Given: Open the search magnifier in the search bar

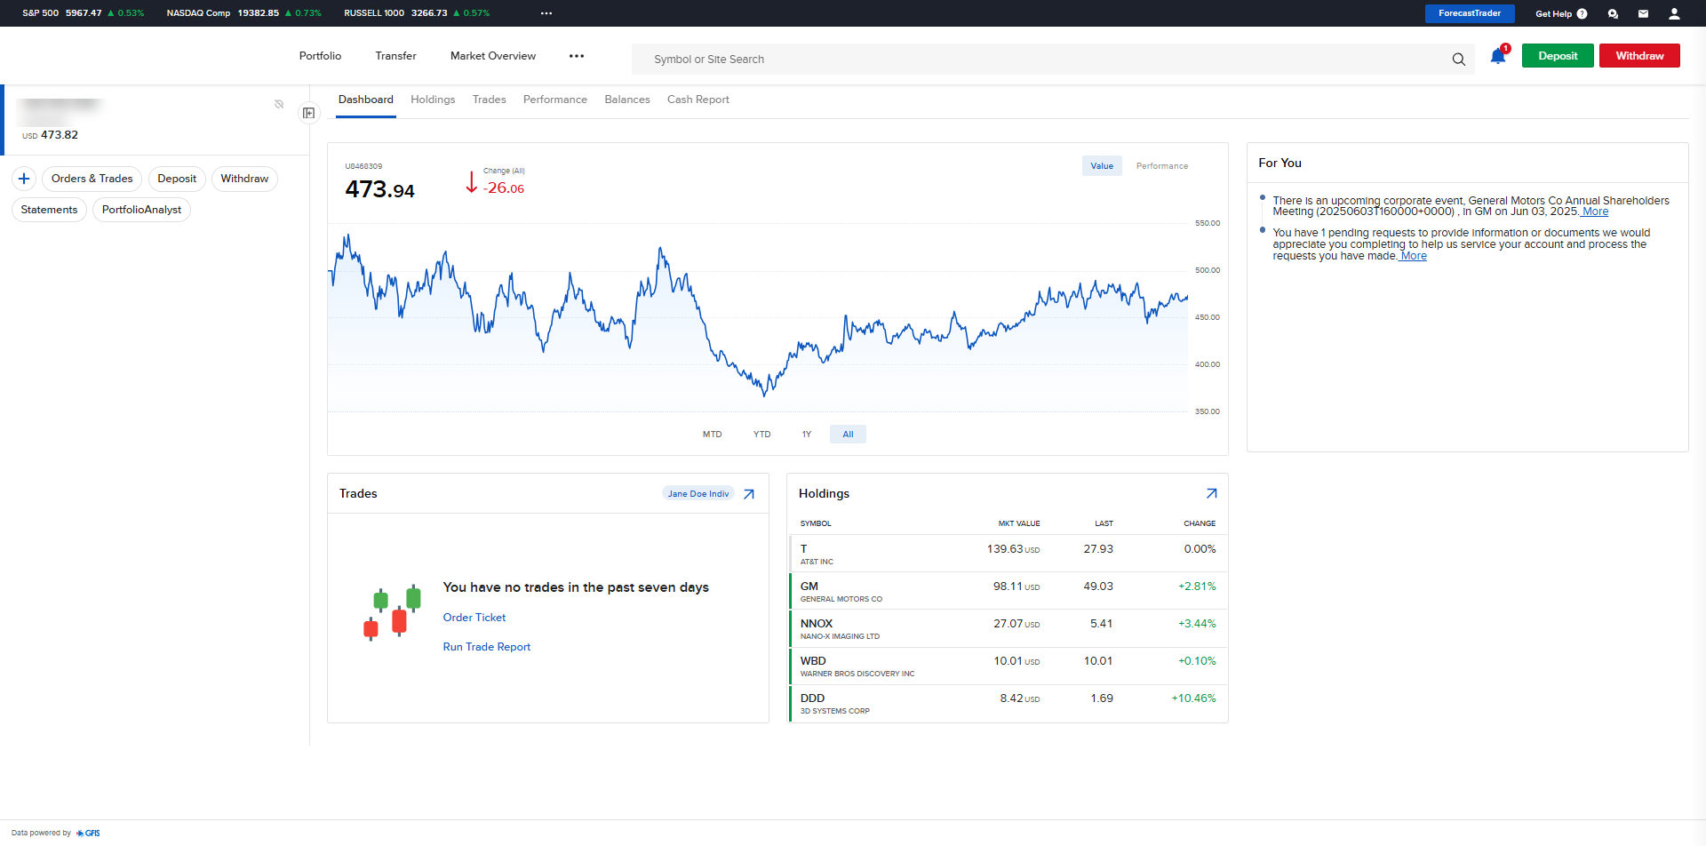Looking at the screenshot, I should [1458, 59].
